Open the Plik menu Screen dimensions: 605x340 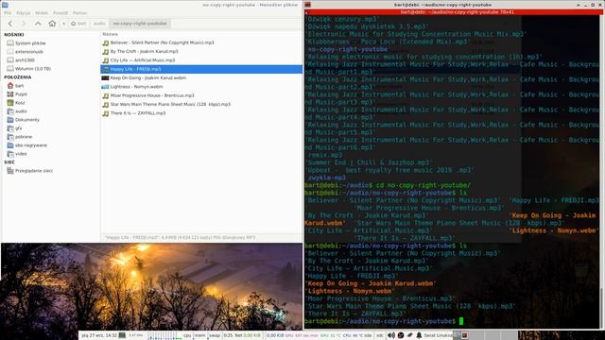pos(8,12)
